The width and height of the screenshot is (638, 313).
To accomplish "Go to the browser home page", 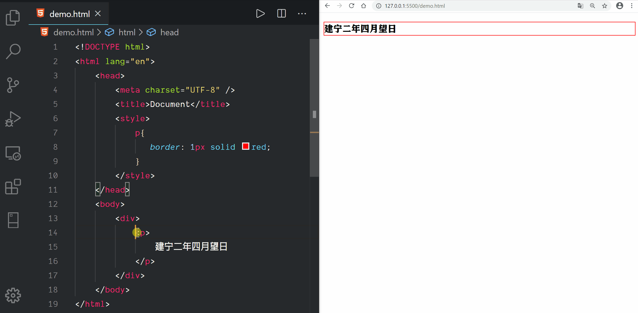I will tap(364, 6).
